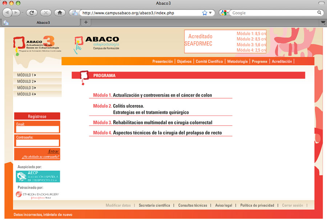Click the list all tabs button
This screenshot has width=327, height=220.
click(323, 23)
